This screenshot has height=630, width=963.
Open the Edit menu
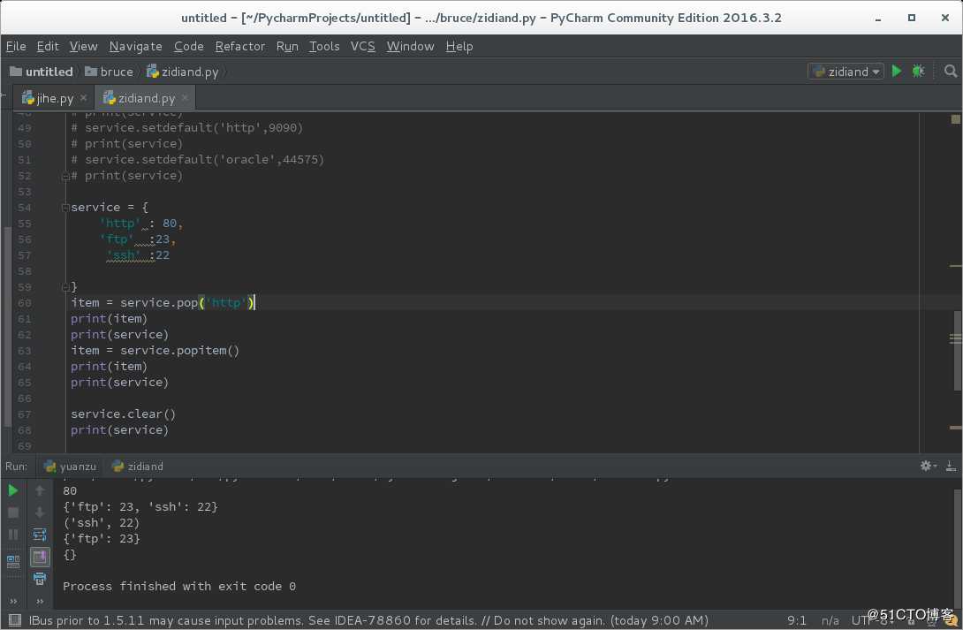(48, 46)
